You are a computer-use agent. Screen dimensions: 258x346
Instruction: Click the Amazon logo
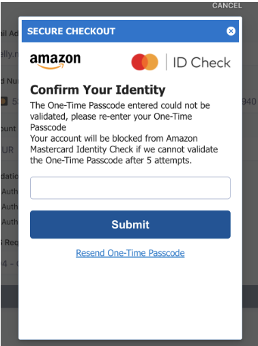click(55, 61)
